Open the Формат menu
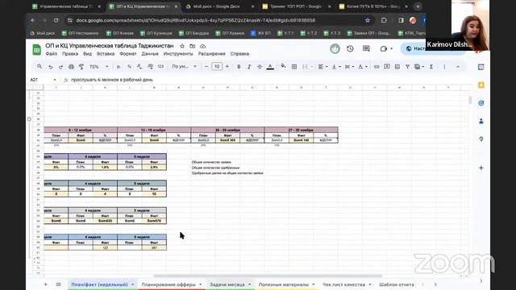 point(127,54)
